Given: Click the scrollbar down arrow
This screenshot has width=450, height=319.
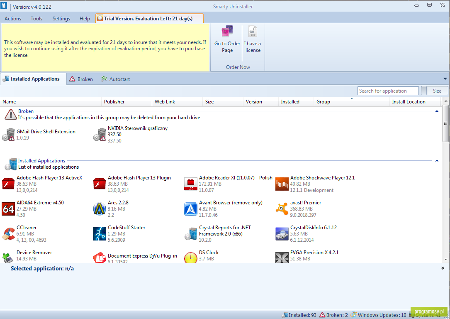Looking at the screenshot, I should [x=445, y=259].
